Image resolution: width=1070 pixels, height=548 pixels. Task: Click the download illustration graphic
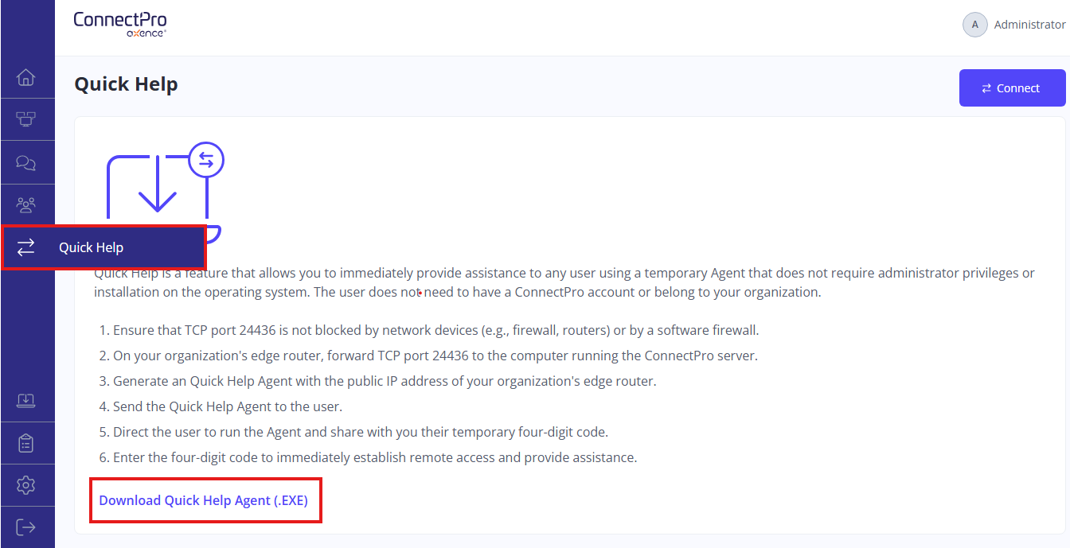click(x=165, y=192)
